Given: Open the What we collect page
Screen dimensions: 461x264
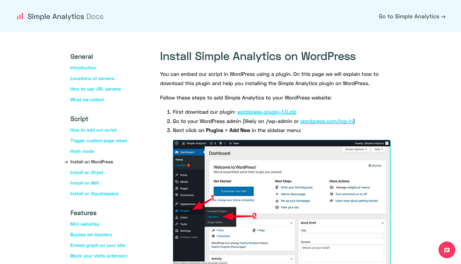Looking at the screenshot, I should coord(87,100).
